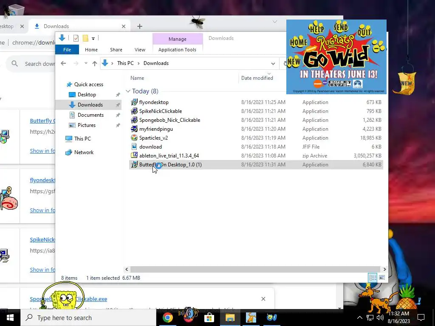The height and width of the screenshot is (326, 435).
Task: Switch to Large icons view layout icon
Action: 382,278
